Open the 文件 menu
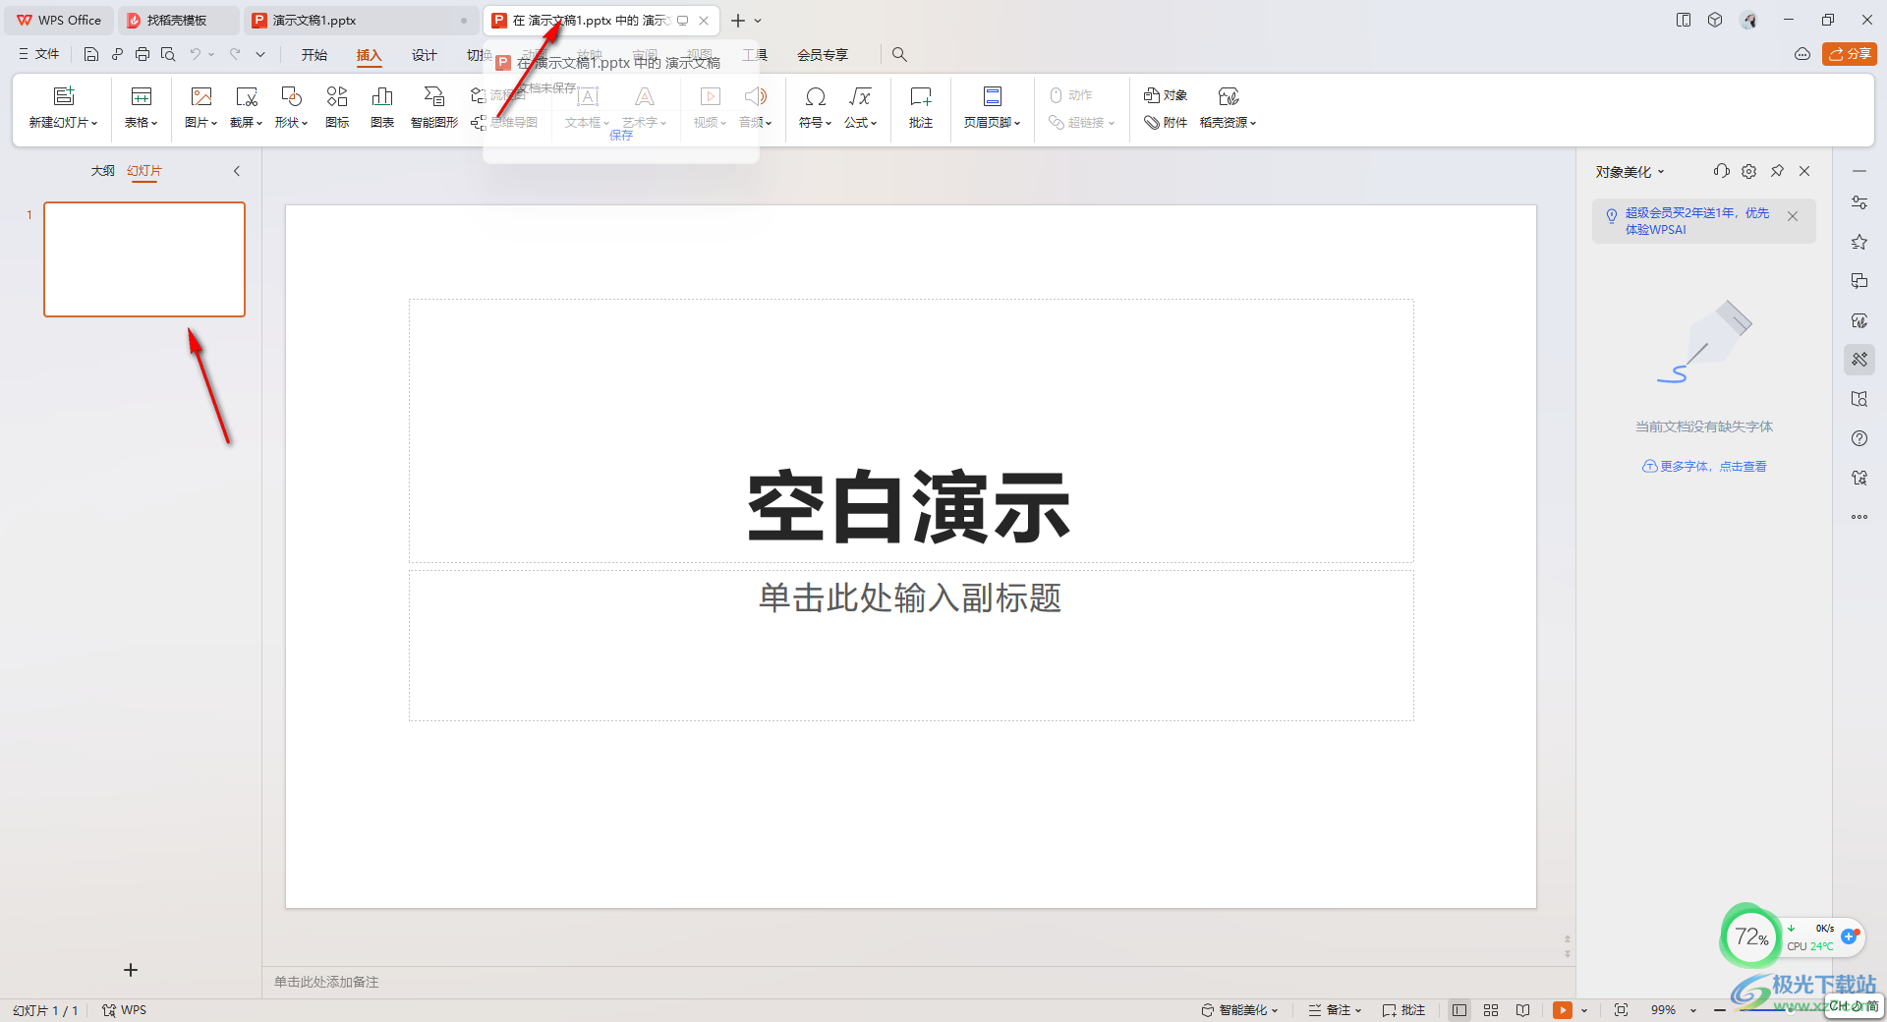 [39, 54]
